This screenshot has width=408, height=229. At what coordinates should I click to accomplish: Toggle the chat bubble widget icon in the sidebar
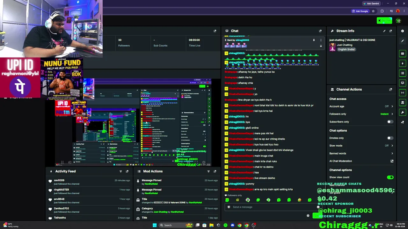pyautogui.click(x=402, y=83)
